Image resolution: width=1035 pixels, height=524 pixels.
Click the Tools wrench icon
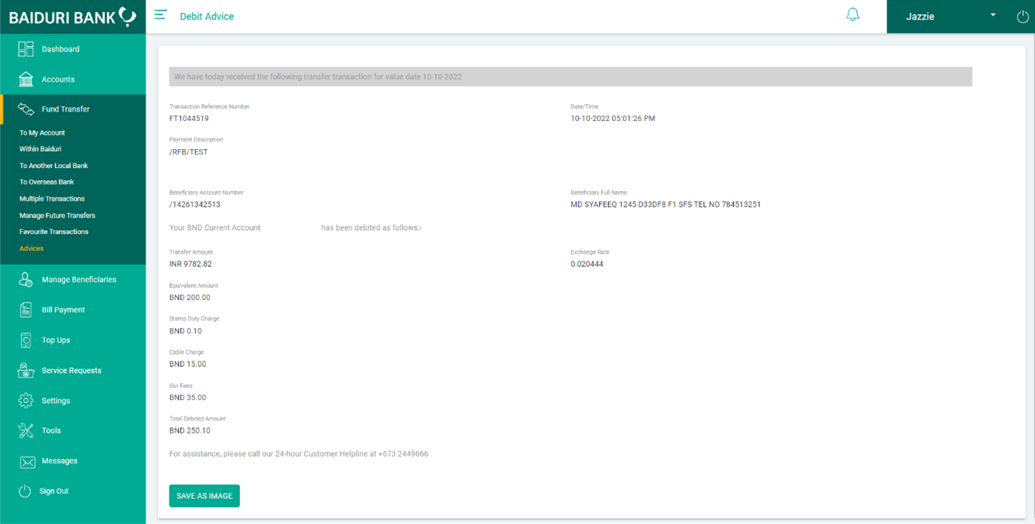[x=26, y=431]
